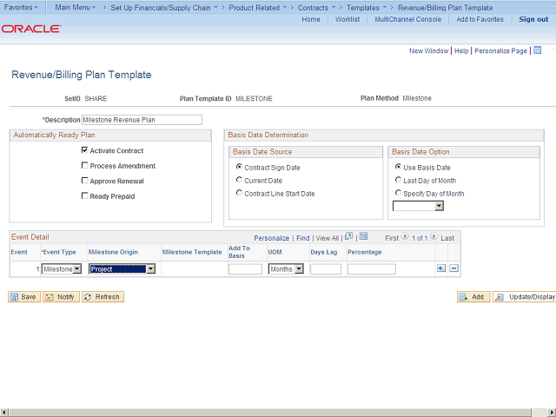Choose Current Date as basis date source

240,180
